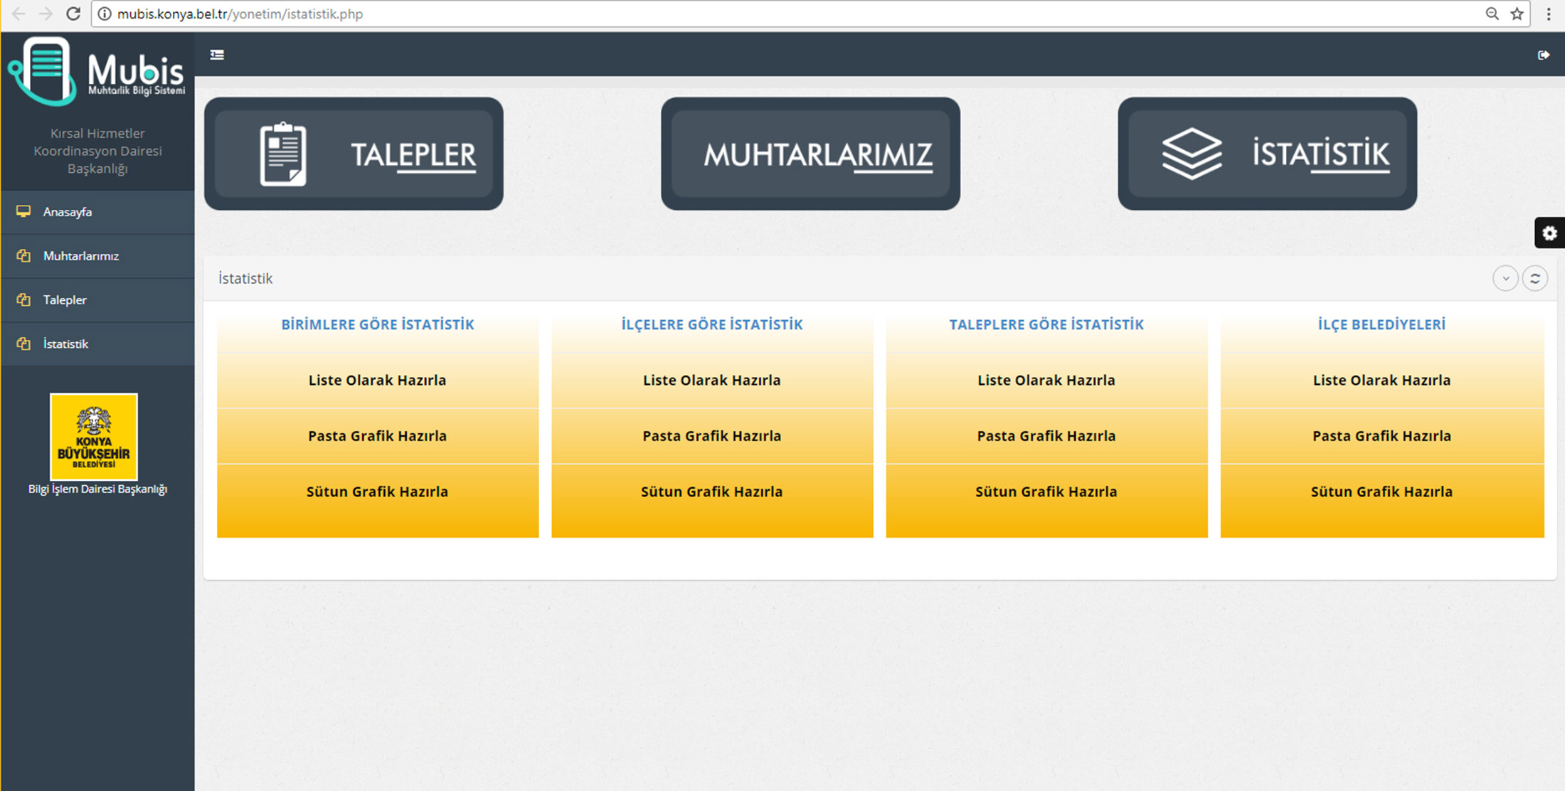This screenshot has width=1565, height=791.
Task: Click the Mubis logo in sidebar
Action: [x=96, y=72]
